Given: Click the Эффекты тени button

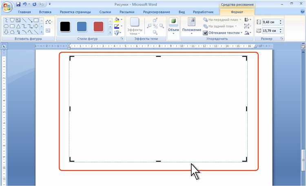Looking at the screenshot, I should pyautogui.click(x=135, y=26).
